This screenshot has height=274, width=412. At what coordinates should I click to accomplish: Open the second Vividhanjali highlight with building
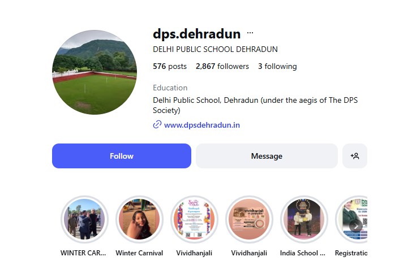(249, 219)
